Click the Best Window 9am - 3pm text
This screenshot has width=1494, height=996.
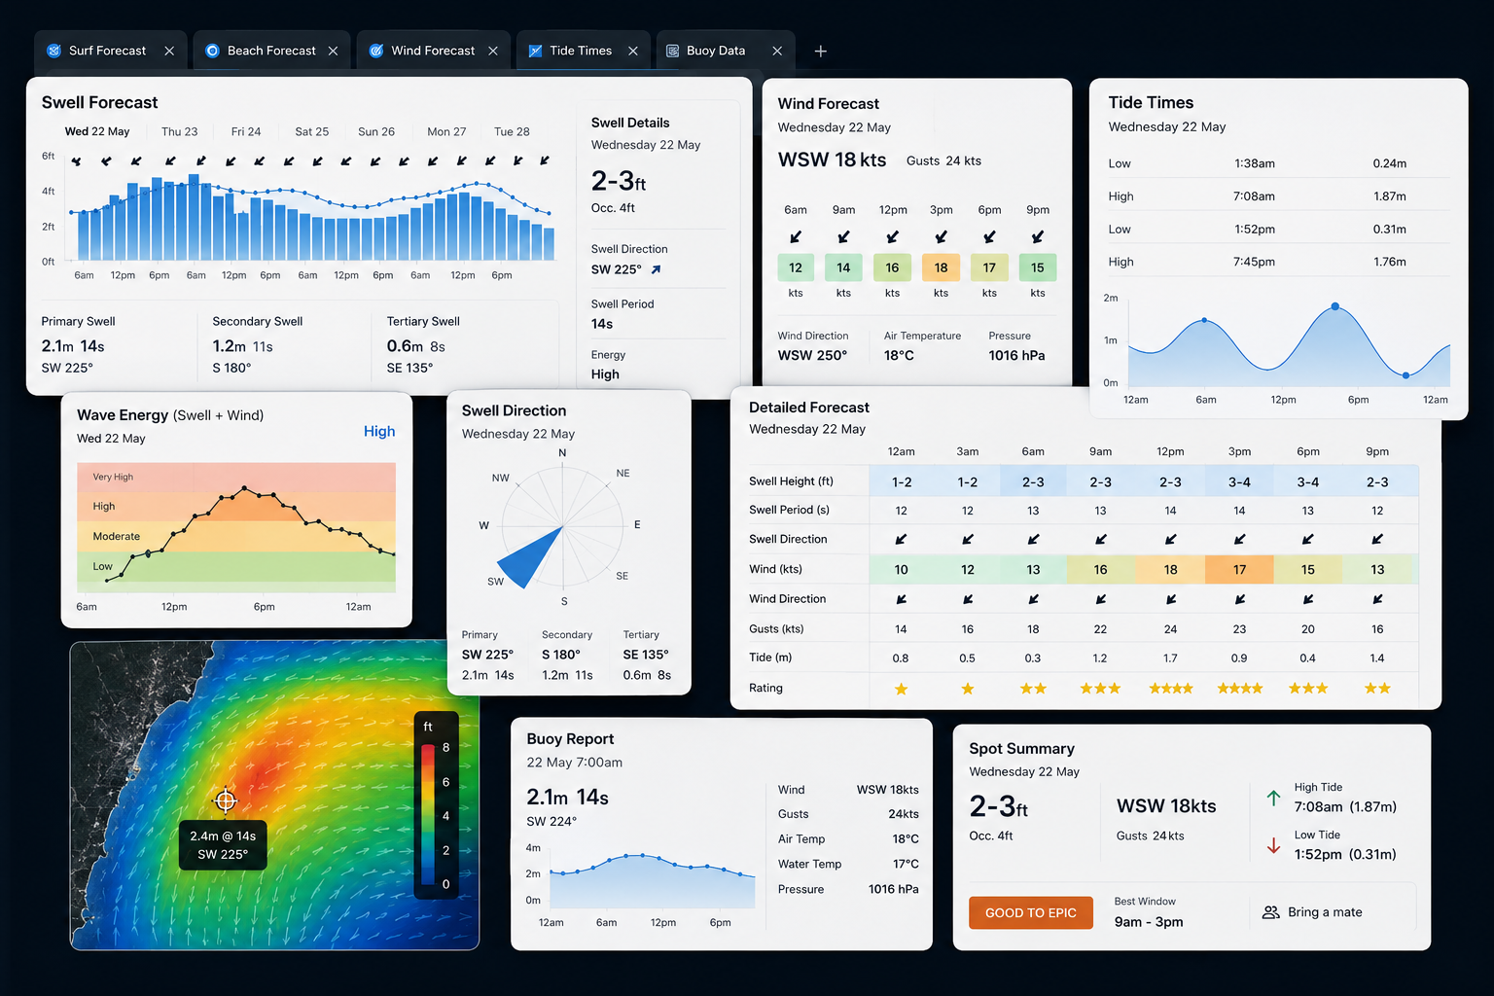pyautogui.click(x=1149, y=922)
